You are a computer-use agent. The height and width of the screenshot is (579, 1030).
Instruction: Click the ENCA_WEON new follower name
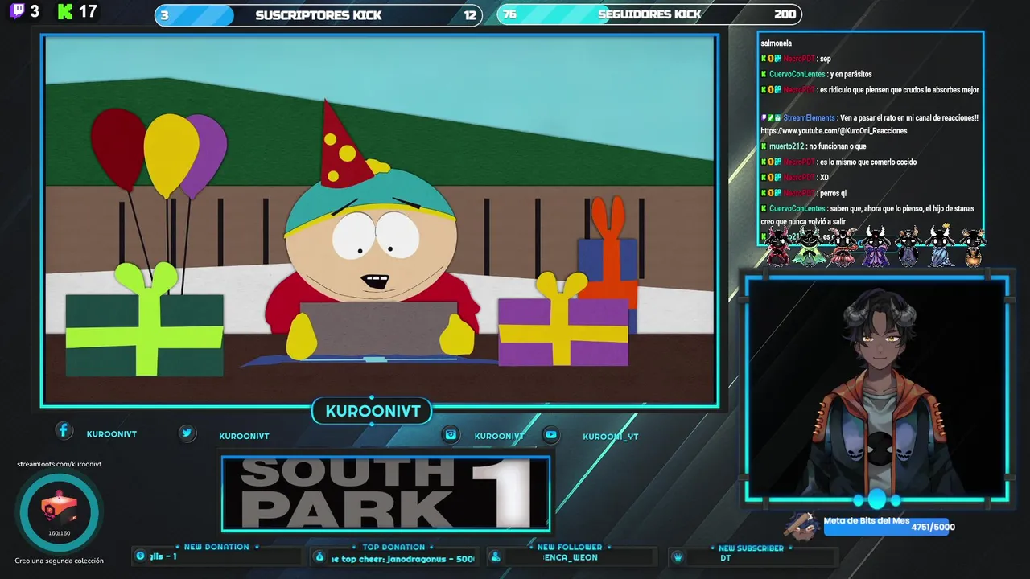(x=570, y=557)
